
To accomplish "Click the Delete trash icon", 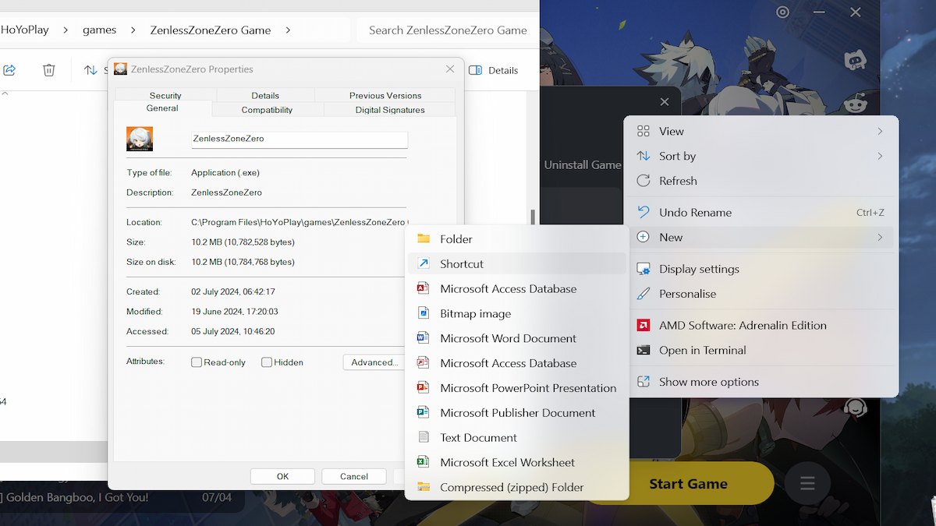I will click(48, 69).
